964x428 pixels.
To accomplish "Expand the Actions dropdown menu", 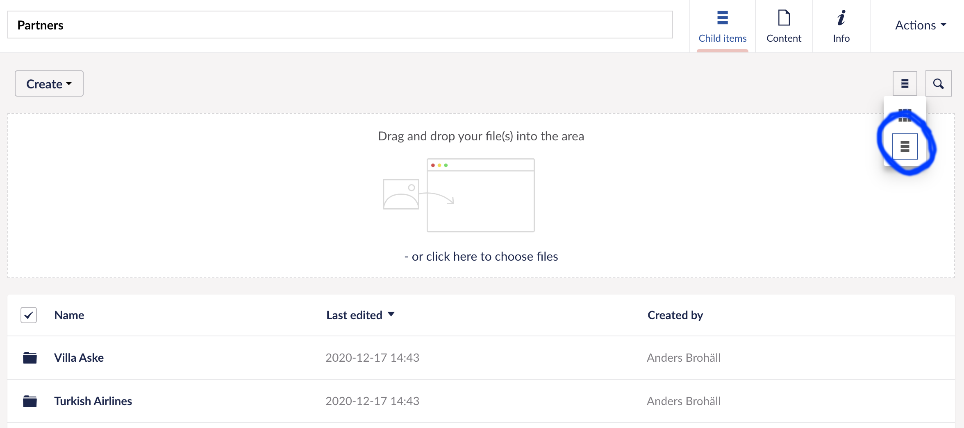I will pos(921,25).
